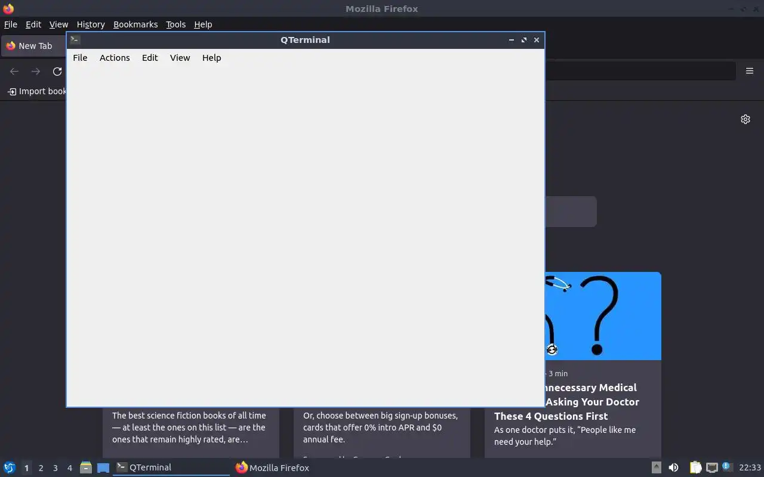Open the Help menu in QTerminal

[x=211, y=58]
